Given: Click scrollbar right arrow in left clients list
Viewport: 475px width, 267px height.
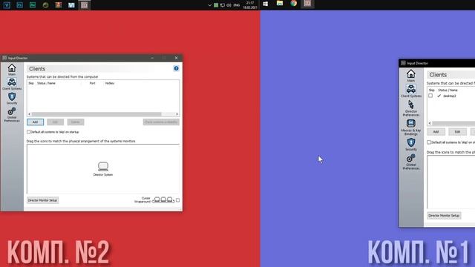Looking at the screenshot, I should click(x=177, y=114).
